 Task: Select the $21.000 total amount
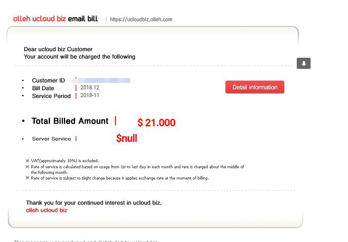click(x=156, y=123)
